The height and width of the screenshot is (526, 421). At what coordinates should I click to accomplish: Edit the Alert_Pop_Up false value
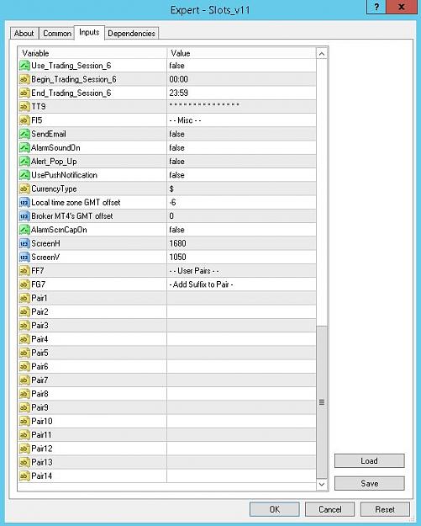click(x=241, y=162)
